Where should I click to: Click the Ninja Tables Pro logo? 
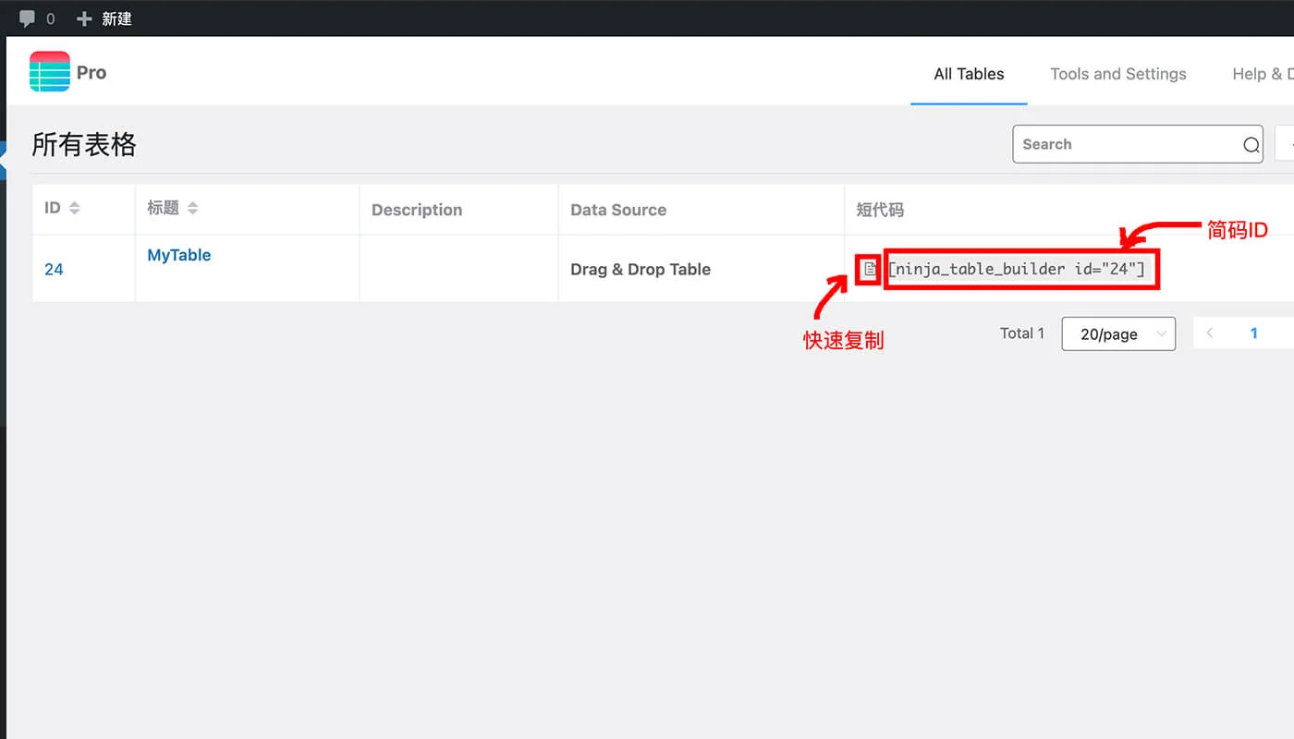point(50,72)
